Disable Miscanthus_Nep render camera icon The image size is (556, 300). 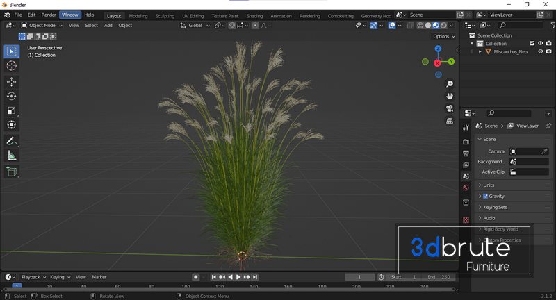(549, 51)
